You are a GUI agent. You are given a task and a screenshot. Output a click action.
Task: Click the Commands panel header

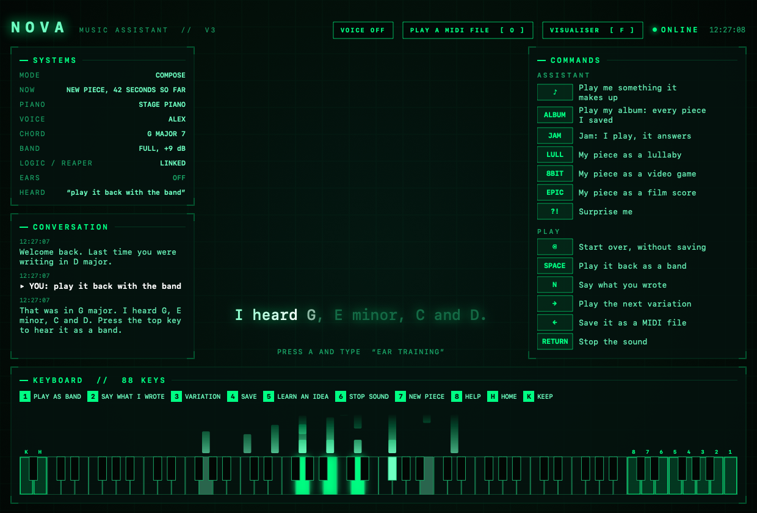(x=576, y=60)
